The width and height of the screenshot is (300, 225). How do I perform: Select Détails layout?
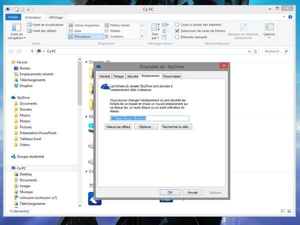pyautogui.click(x=112, y=31)
